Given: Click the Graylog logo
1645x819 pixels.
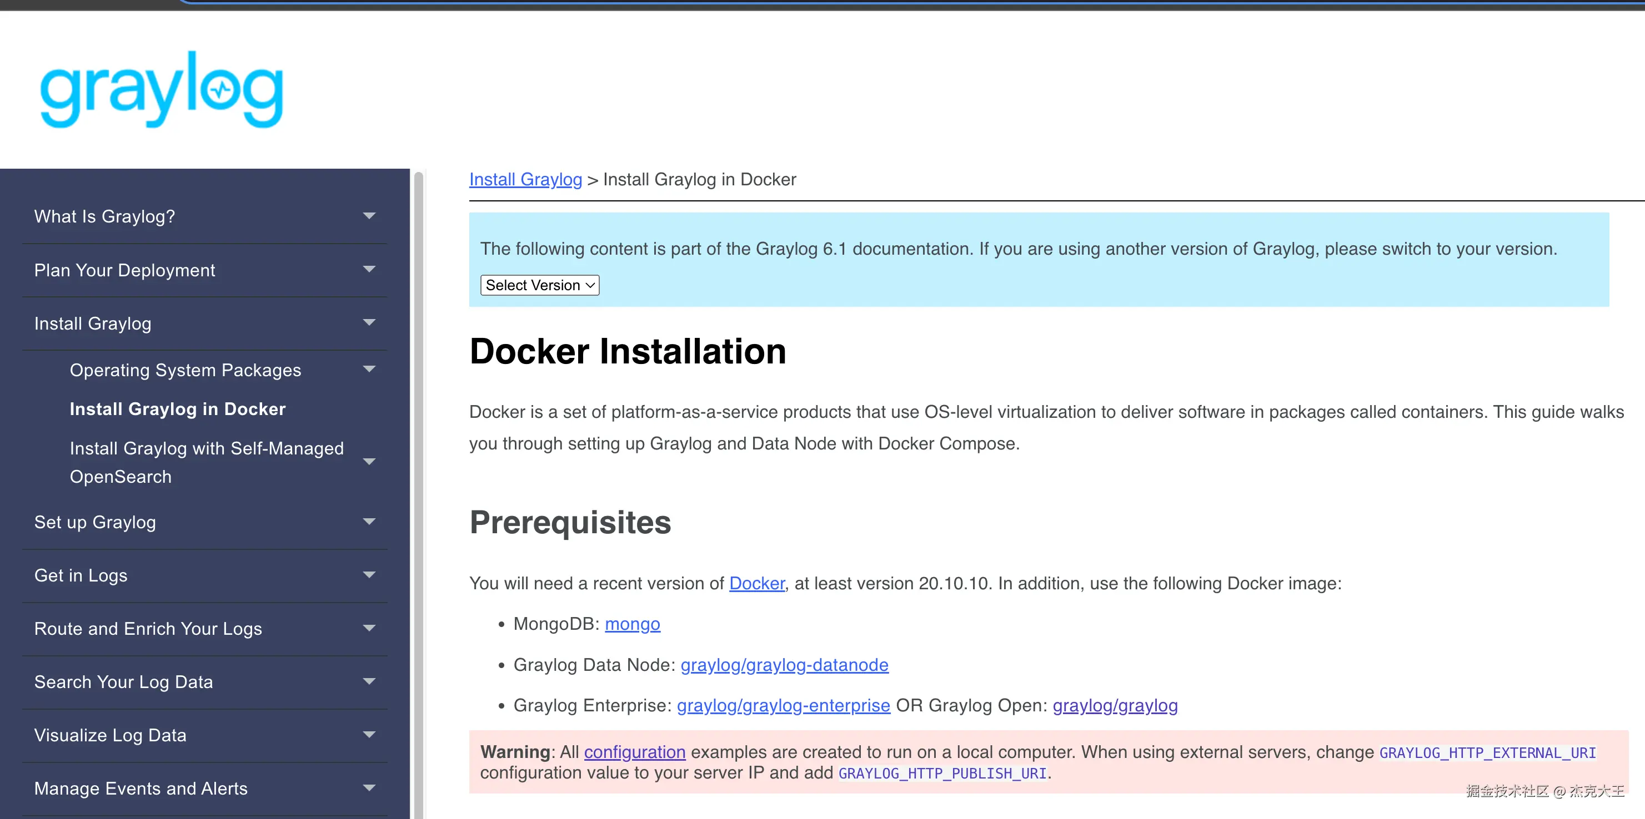Looking at the screenshot, I should click(x=161, y=90).
